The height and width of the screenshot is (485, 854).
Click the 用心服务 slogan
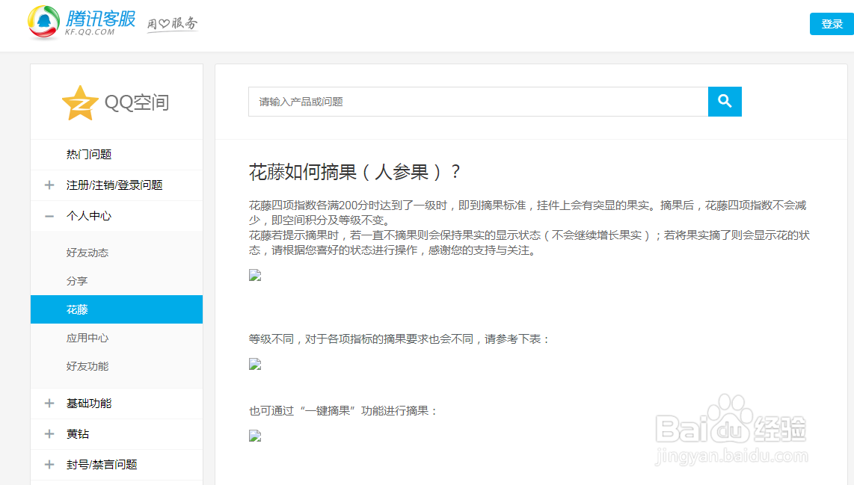pyautogui.click(x=172, y=23)
